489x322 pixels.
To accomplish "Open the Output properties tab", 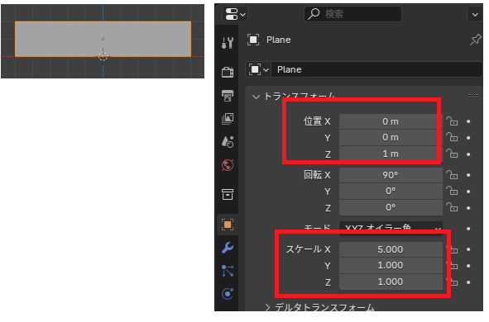I will 228,95.
